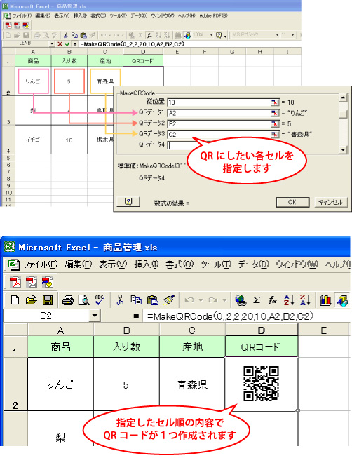Viewport: 352px width, 458px height.
Task: Click = button in upper formula bar
Action: coord(75,43)
